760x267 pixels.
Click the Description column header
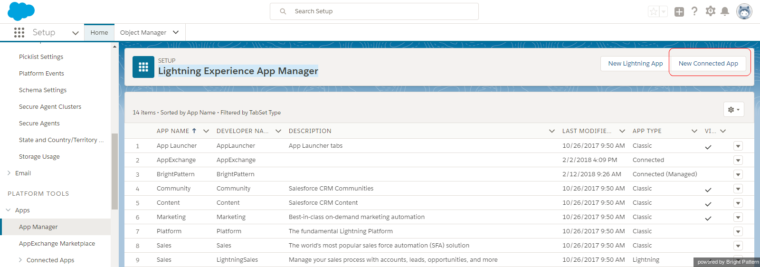[310, 131]
